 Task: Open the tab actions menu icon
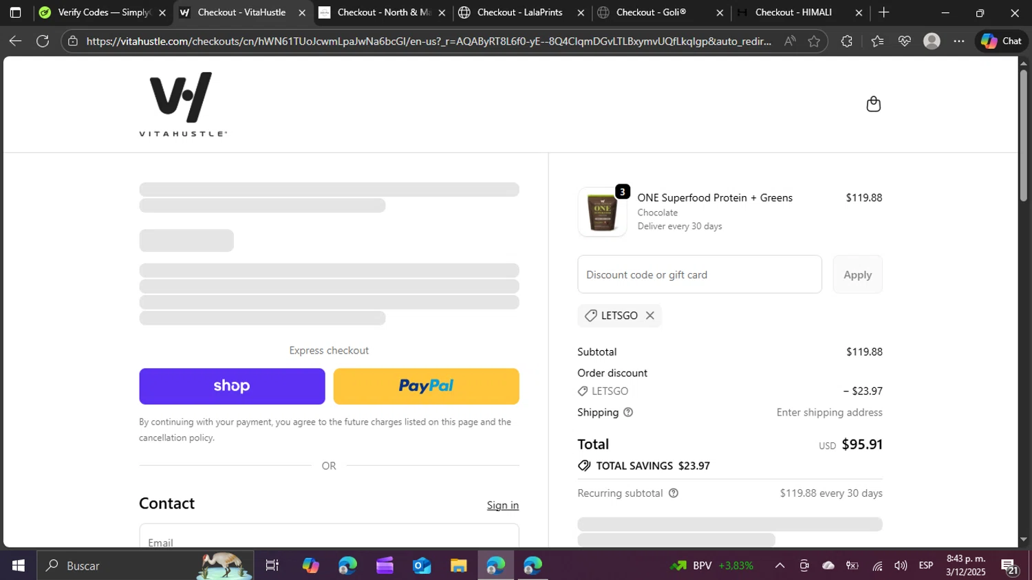click(15, 12)
